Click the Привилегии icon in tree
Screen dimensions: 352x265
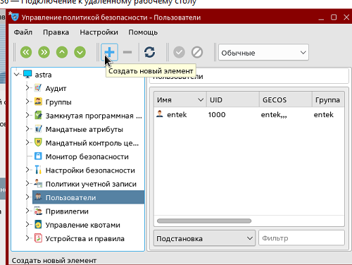coord(38,211)
